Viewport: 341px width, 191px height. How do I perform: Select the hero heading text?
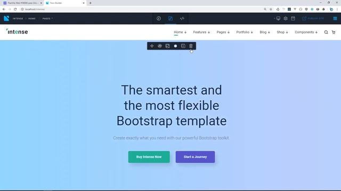click(172, 105)
